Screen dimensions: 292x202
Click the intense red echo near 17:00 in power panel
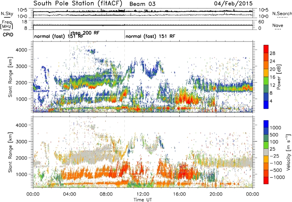tap(188, 100)
